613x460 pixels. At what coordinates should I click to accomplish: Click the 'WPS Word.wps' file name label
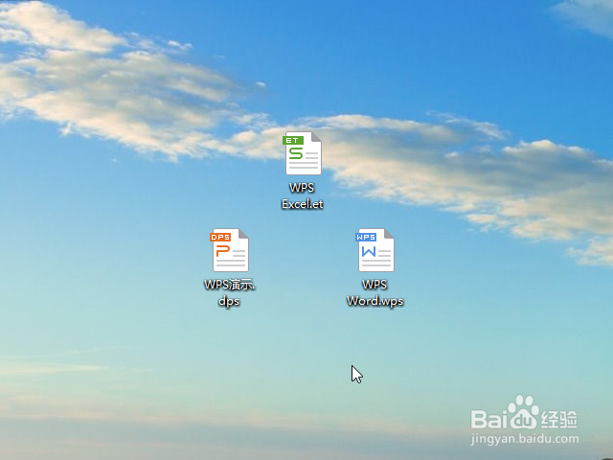tap(375, 293)
